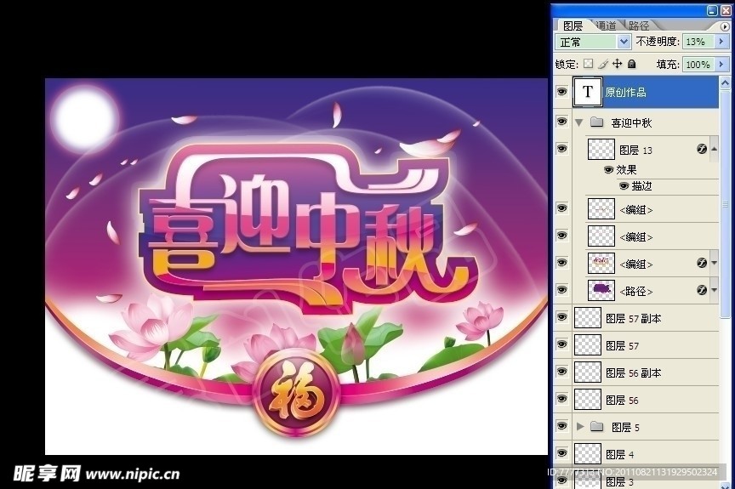735x489 pixels.
Task: Select the third <编组> layer thumbnail
Action: coord(601,263)
